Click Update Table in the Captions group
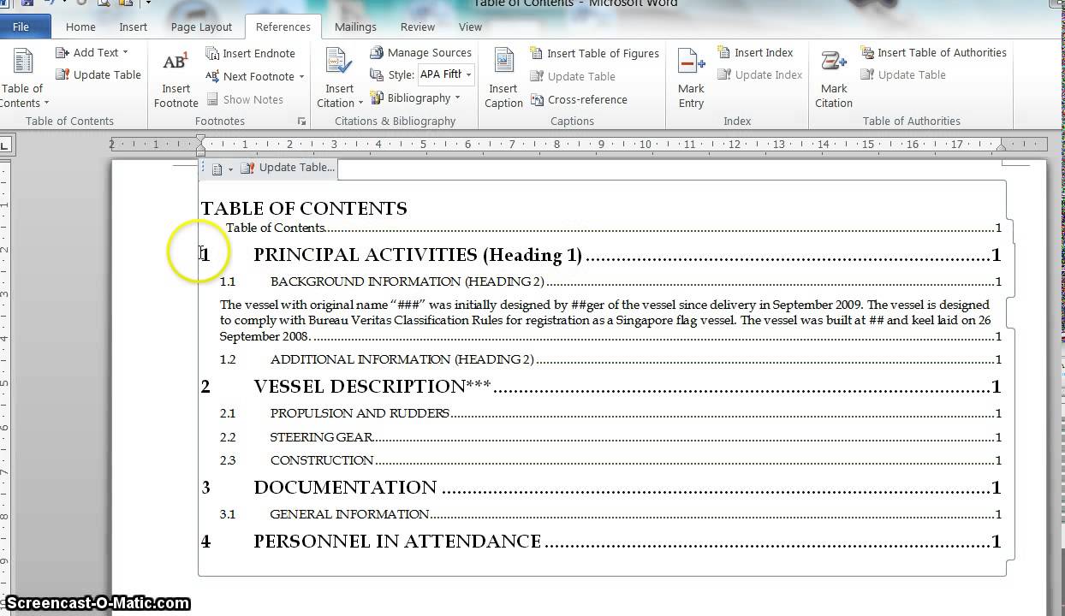 573,76
